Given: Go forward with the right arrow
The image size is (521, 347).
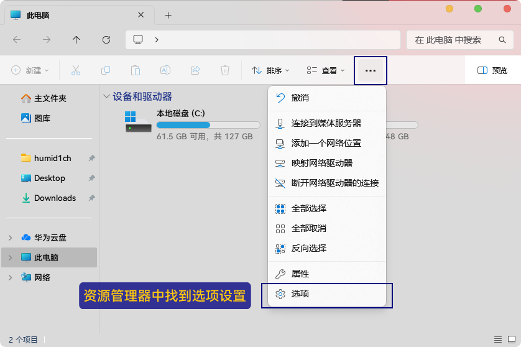Looking at the screenshot, I should (x=47, y=40).
